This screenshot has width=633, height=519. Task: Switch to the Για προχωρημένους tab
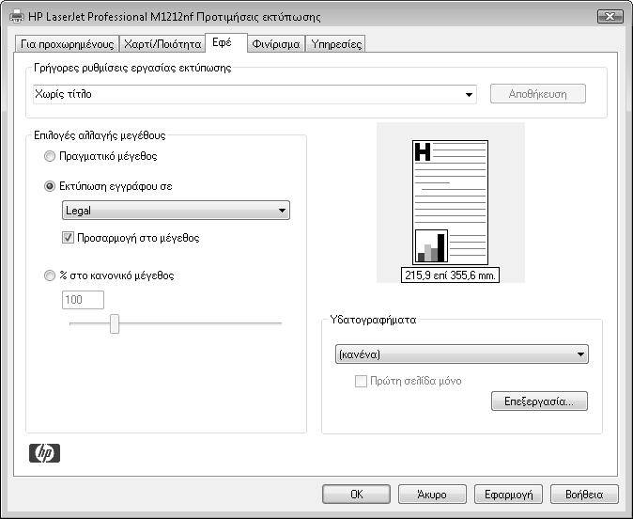pyautogui.click(x=67, y=43)
